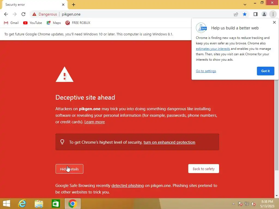Viewport: 279px width, 209px height.
Task: Dismiss the better web popup
Action: tap(274, 22)
